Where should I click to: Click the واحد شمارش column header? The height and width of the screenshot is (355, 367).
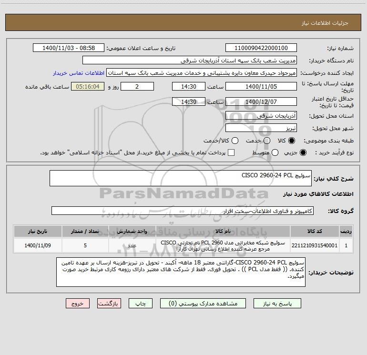click(x=132, y=231)
